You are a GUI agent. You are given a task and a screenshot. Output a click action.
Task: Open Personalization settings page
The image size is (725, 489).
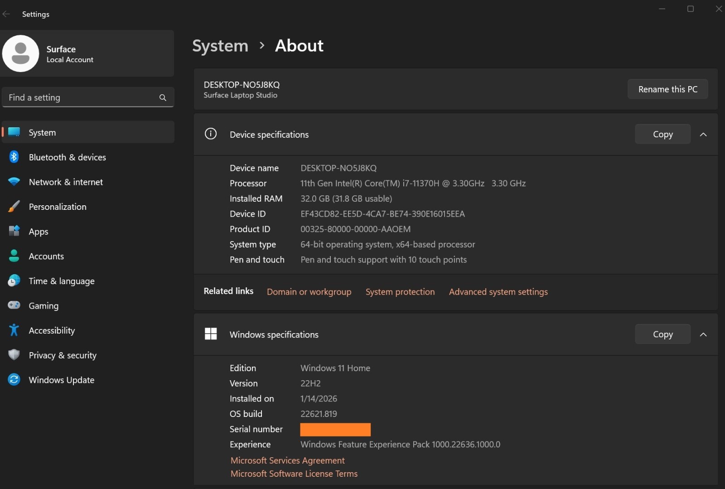pyautogui.click(x=88, y=207)
